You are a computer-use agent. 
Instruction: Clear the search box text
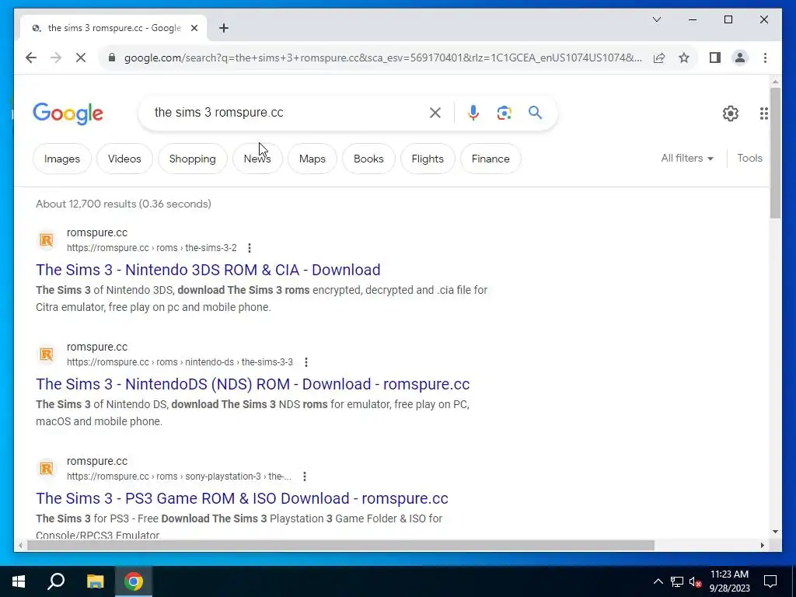[x=435, y=113]
